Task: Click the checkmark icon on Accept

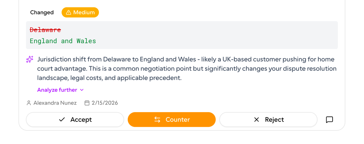Action: pos(62,120)
